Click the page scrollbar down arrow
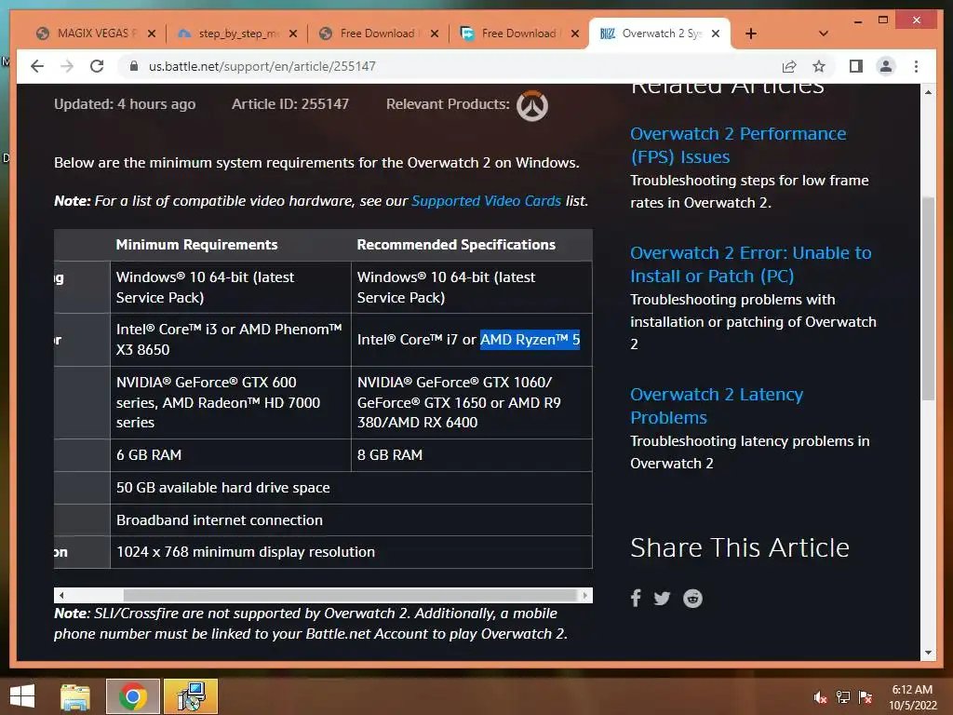The height and width of the screenshot is (715, 953). pyautogui.click(x=928, y=653)
